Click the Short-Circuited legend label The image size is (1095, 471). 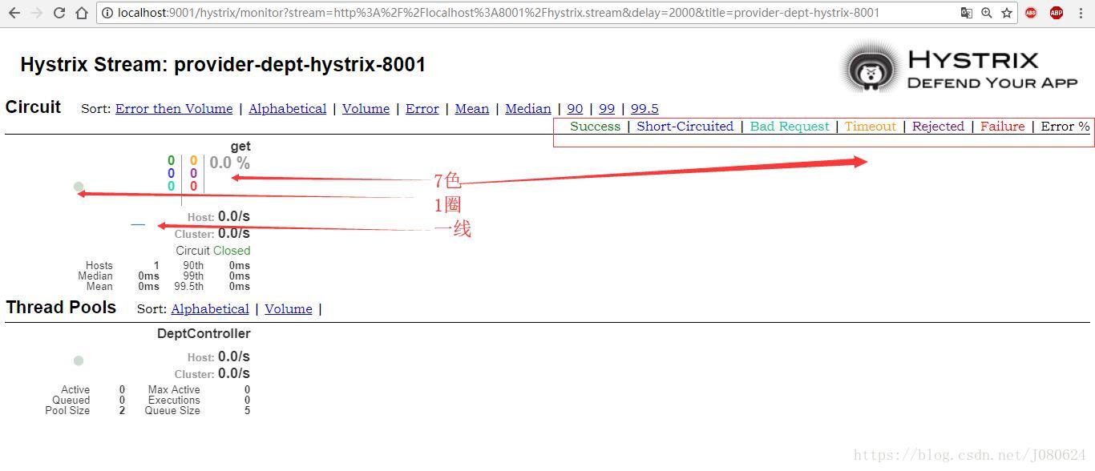click(685, 127)
